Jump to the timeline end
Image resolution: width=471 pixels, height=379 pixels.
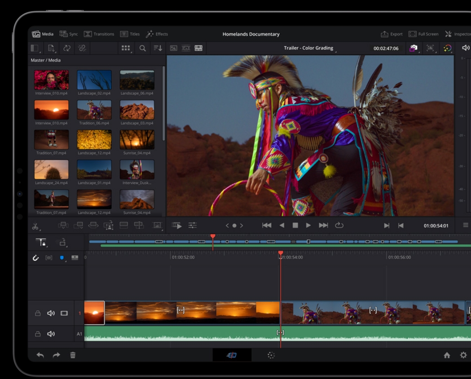pyautogui.click(x=324, y=225)
